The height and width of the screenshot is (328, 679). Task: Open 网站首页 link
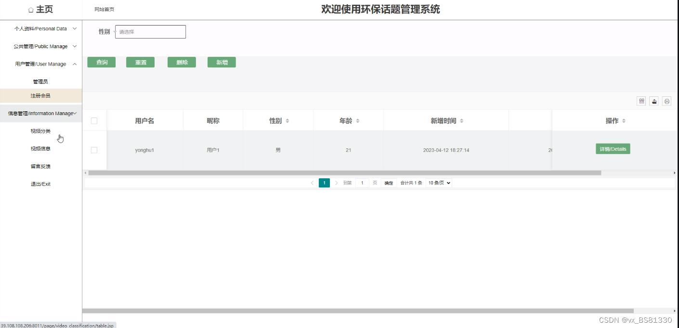coord(104,10)
